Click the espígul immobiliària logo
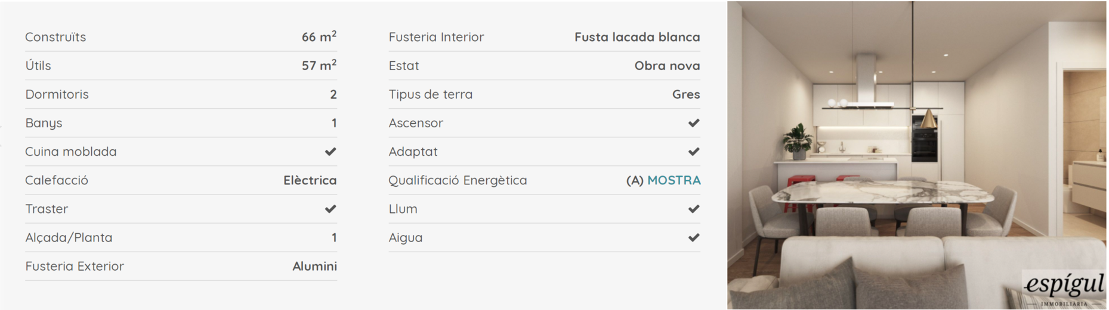 pos(1065,289)
